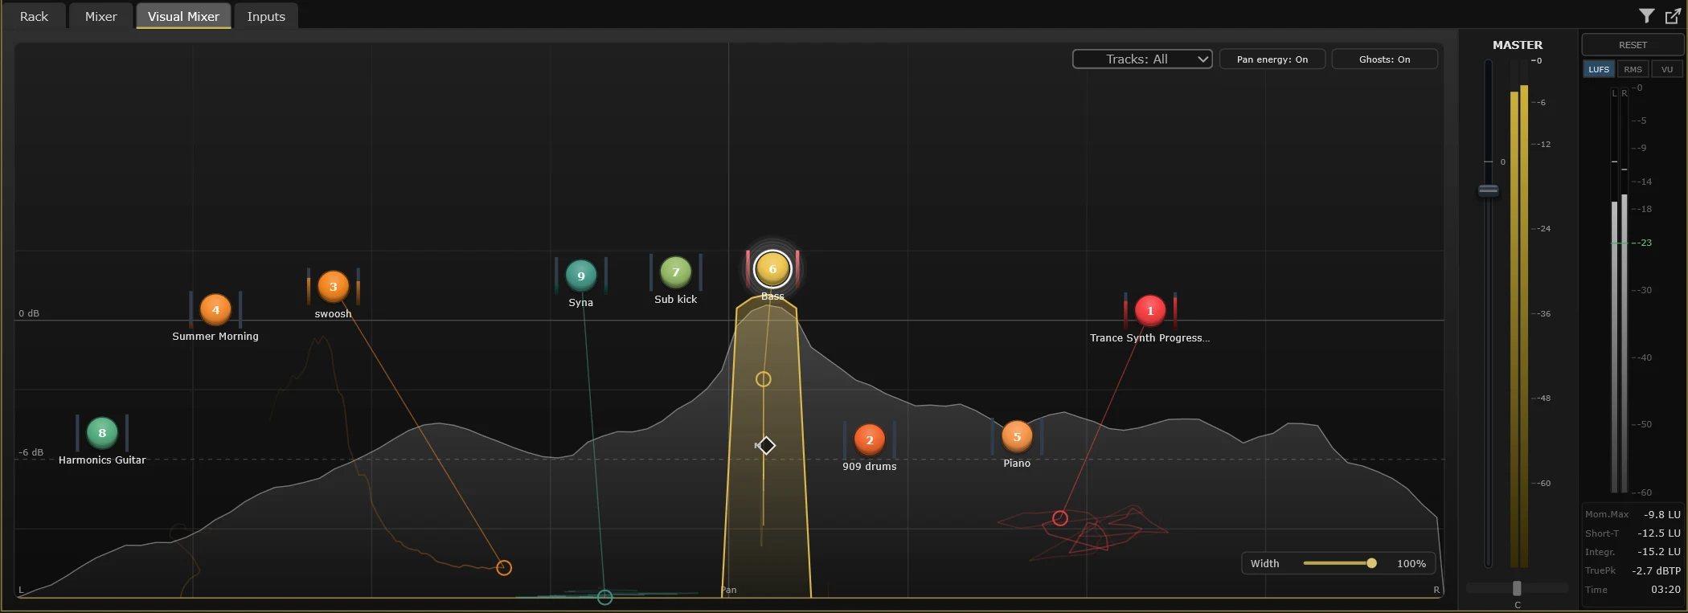
Task: Select track node 7 Sub kick
Action: pyautogui.click(x=675, y=272)
